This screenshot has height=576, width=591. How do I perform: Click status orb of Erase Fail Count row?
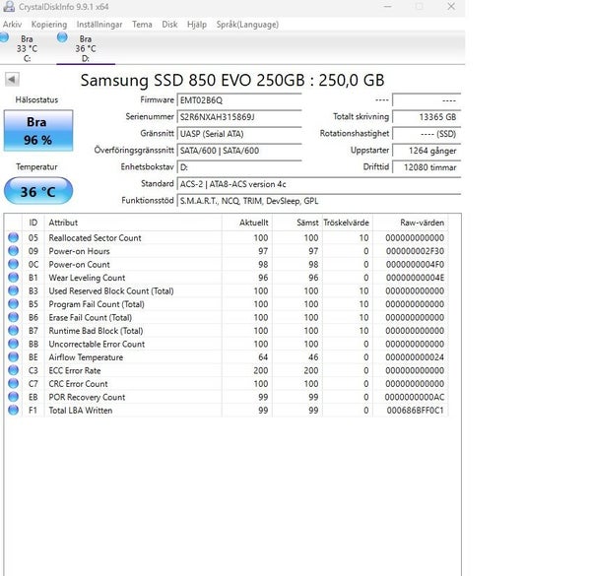[13, 317]
